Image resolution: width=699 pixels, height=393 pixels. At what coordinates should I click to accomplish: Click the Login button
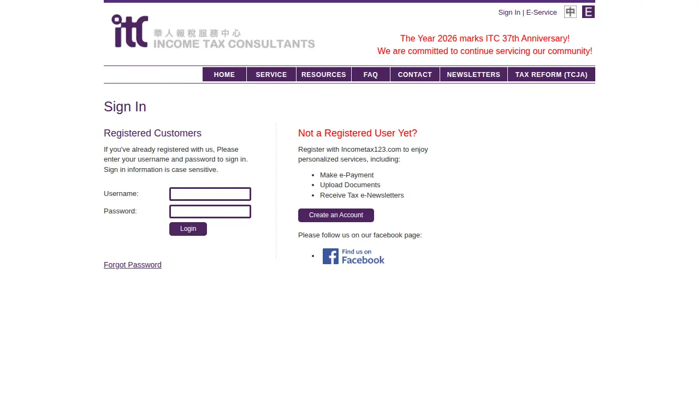188,229
